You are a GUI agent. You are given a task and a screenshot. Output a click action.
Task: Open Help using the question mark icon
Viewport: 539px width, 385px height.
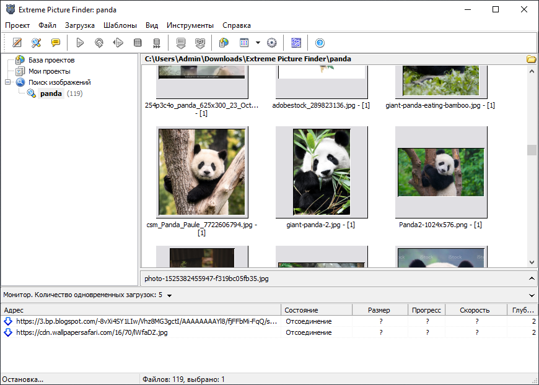[320, 42]
